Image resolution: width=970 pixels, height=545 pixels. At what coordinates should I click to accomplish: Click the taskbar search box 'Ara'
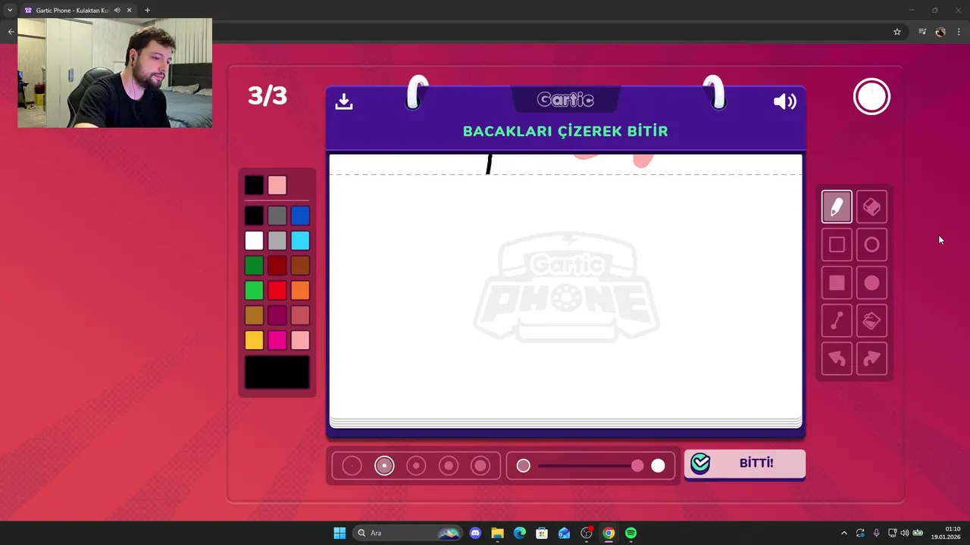(408, 533)
